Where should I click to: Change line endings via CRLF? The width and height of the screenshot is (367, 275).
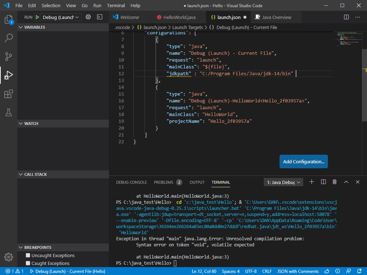(267, 271)
